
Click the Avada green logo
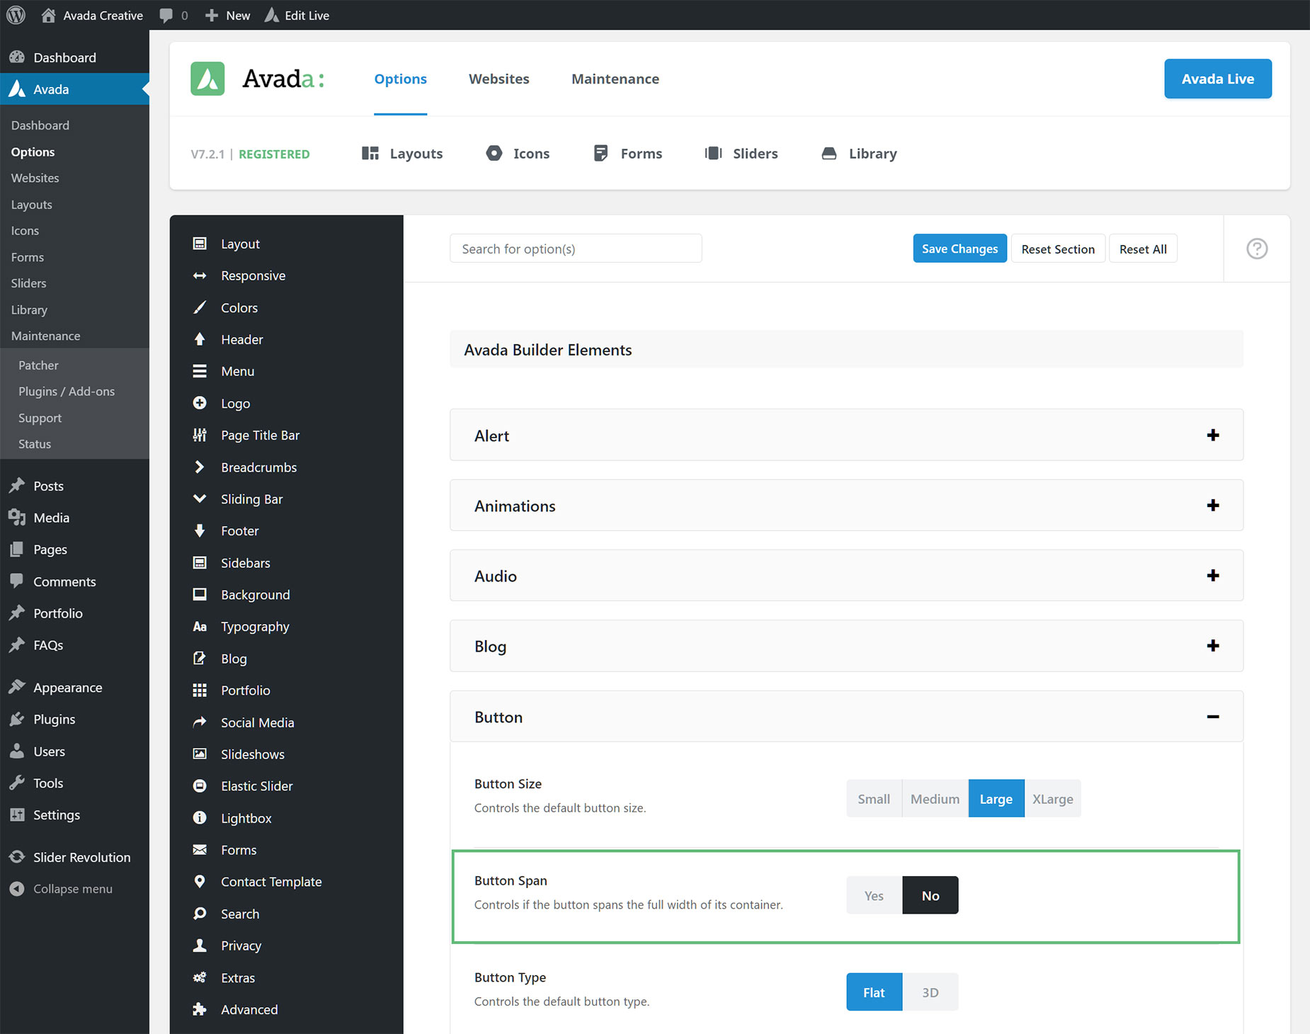(207, 79)
